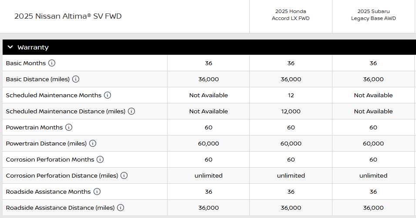
Task: Select the 2025 Subaru Legacy Base AWD header
Action: tap(373, 15)
